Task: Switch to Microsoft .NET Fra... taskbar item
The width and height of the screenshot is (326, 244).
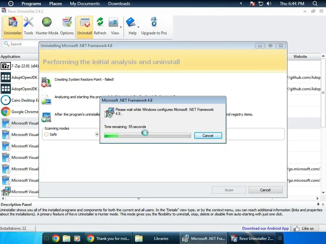Action: click(x=204, y=238)
